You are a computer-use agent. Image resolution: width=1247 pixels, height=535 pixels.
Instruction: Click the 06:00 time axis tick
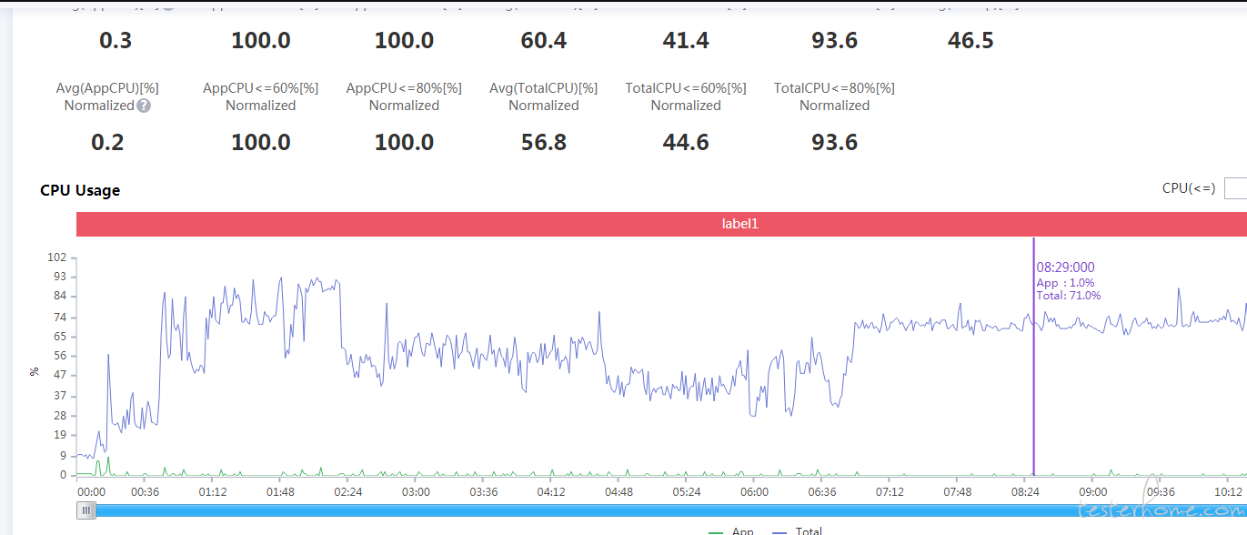(754, 492)
